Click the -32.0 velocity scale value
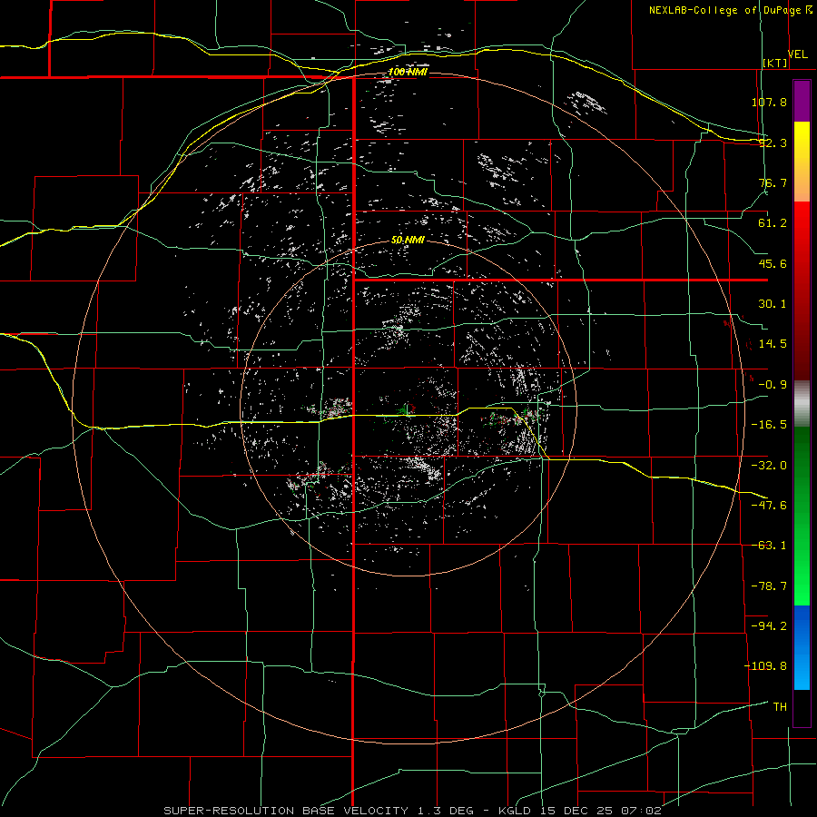The image size is (817, 817). [x=769, y=466]
